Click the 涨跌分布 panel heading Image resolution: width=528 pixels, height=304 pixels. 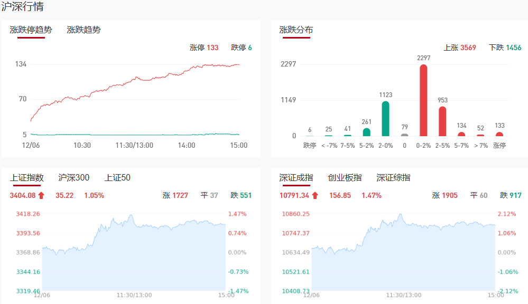tap(296, 30)
